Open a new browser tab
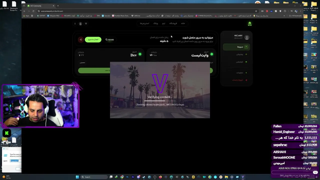Image resolution: width=320 pixels, height=180 pixels. 58,6
